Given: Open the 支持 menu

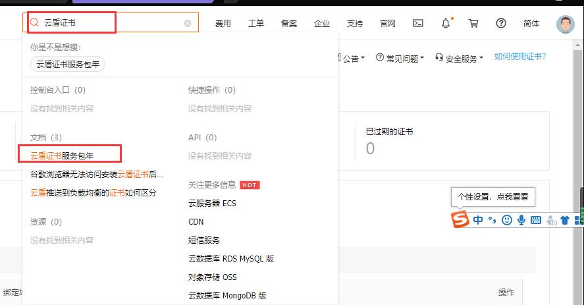Looking at the screenshot, I should coord(355,24).
